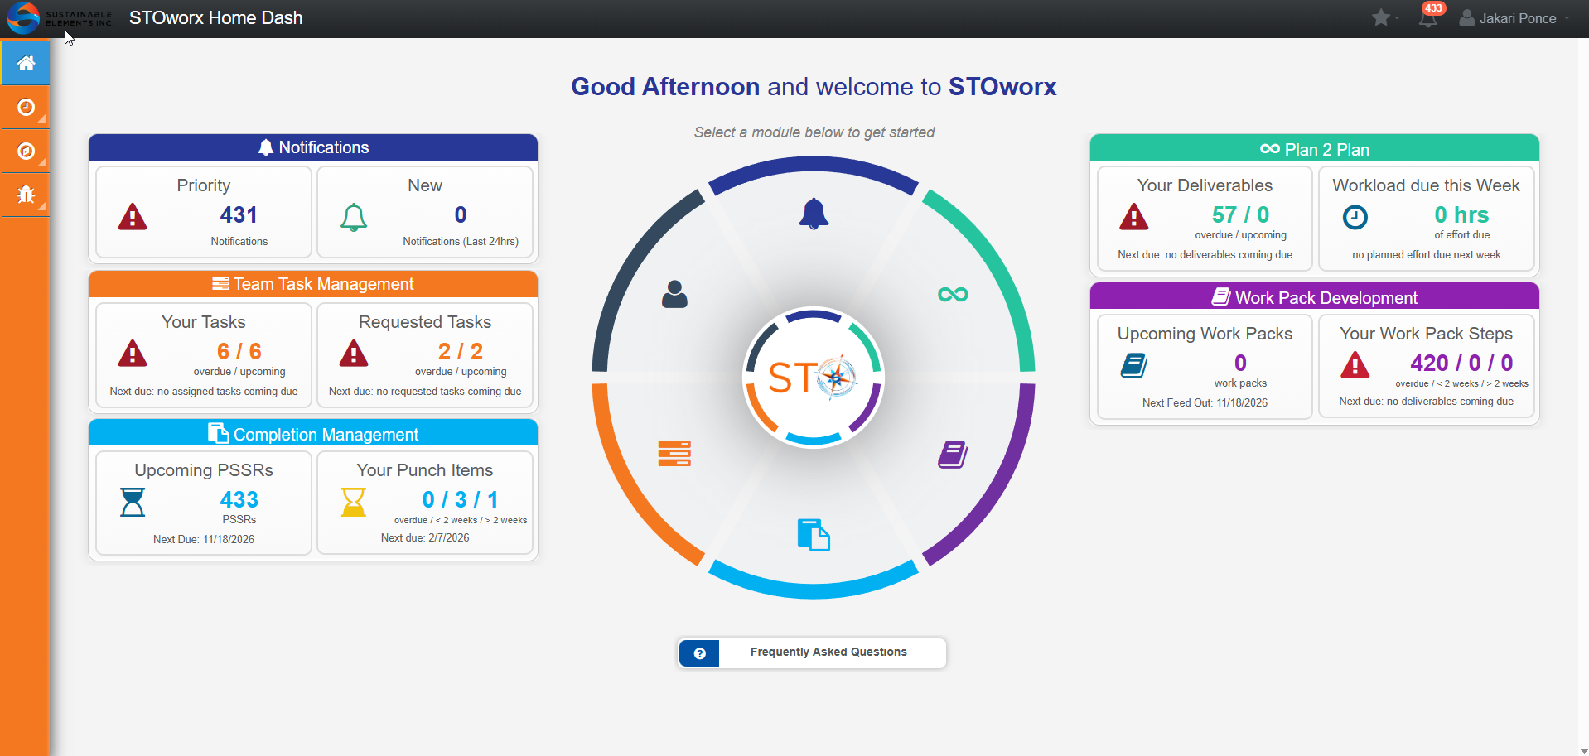Select the infinity Plan 2 Plan wheel icon
The height and width of the screenshot is (756, 1589).
[953, 294]
